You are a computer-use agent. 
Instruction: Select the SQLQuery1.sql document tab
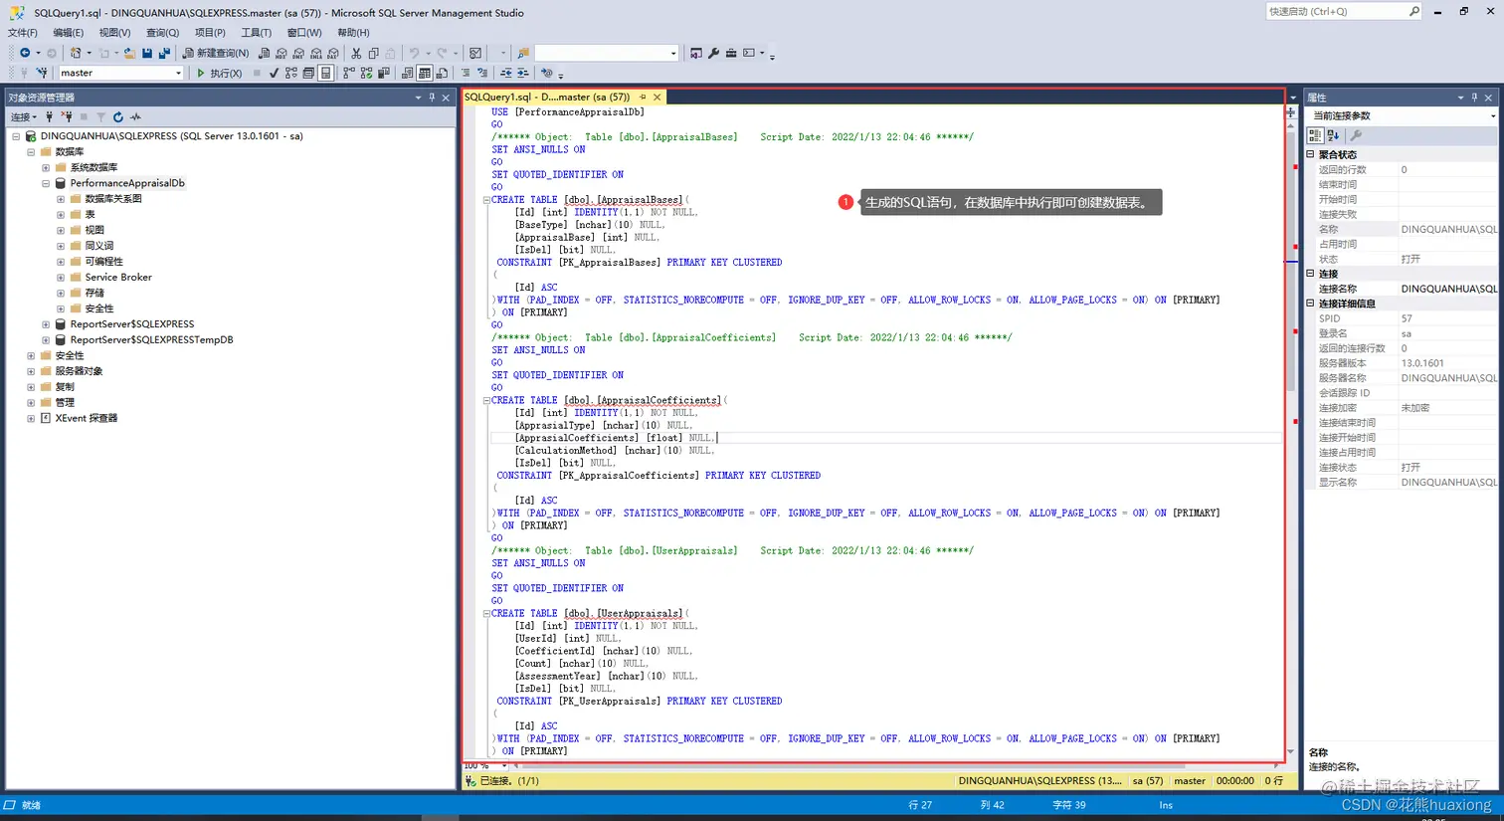(547, 97)
